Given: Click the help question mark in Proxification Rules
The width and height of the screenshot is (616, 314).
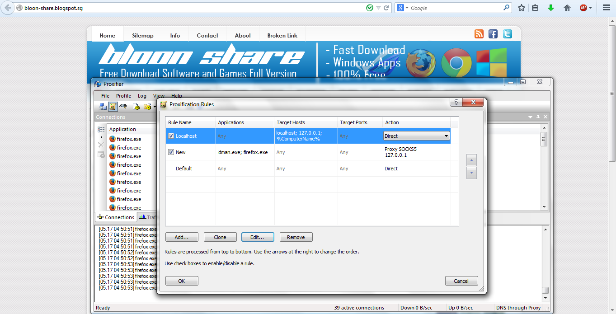Looking at the screenshot, I should (x=456, y=103).
